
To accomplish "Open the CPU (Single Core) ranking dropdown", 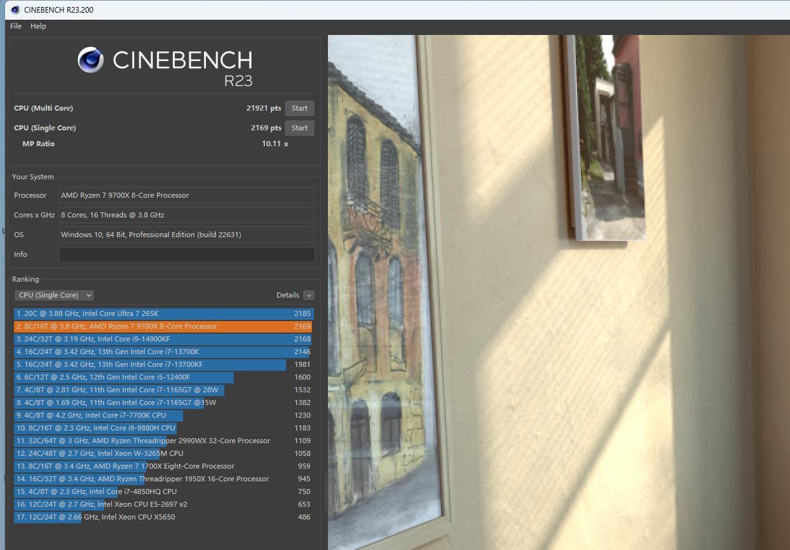I will coord(54,295).
